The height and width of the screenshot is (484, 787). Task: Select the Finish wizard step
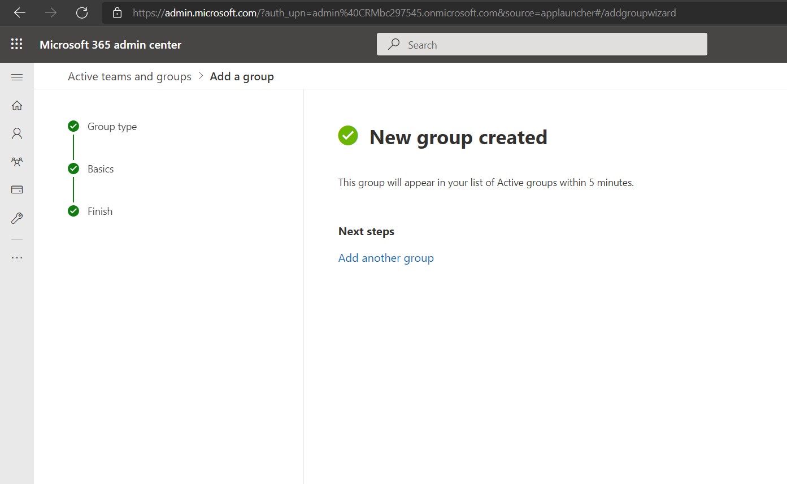tap(100, 211)
